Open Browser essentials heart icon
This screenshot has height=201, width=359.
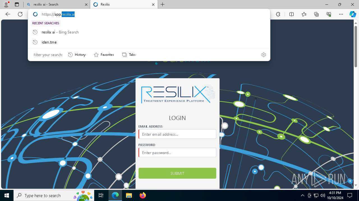tap(329, 14)
